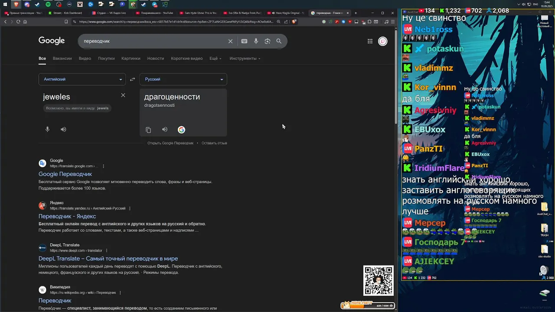Listen to the source text pronunciation
The image size is (555, 312).
coord(63,129)
